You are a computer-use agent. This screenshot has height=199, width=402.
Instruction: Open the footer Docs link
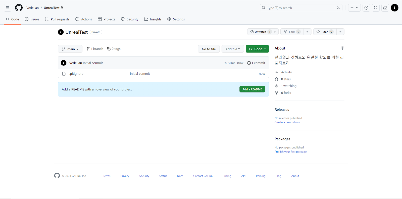[x=180, y=176]
